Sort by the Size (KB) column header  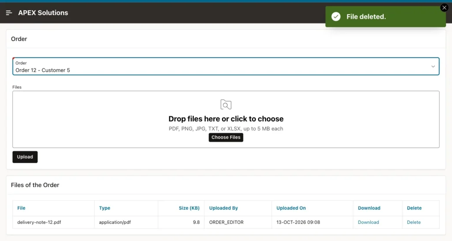point(189,208)
